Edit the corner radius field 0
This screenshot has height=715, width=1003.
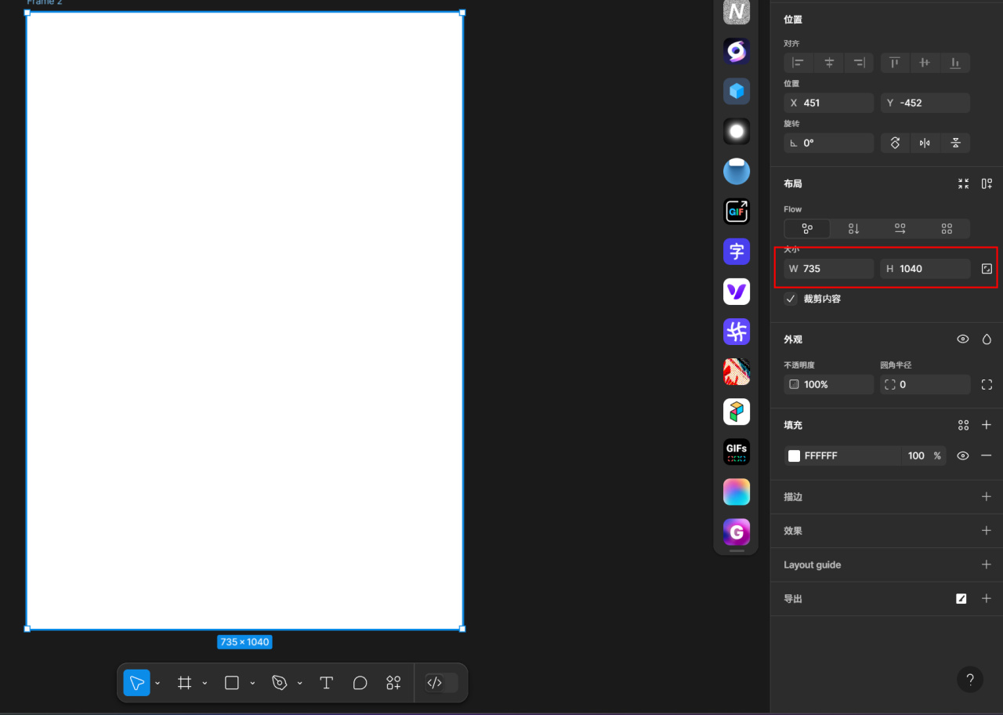[x=925, y=384]
